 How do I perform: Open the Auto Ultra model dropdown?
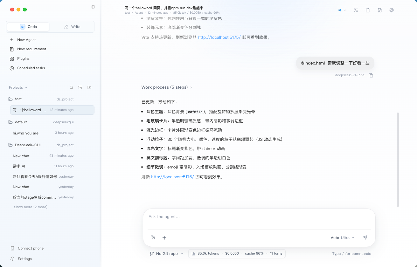coord(343,238)
